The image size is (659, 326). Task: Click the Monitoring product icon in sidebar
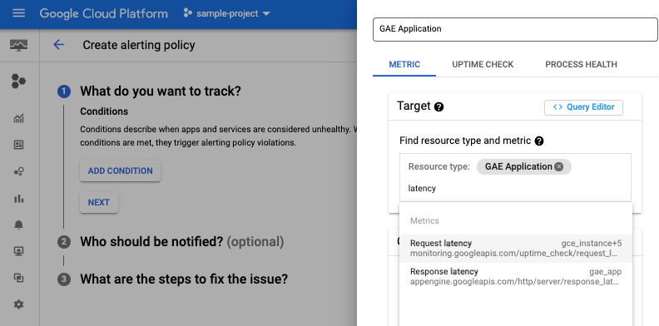[x=19, y=45]
